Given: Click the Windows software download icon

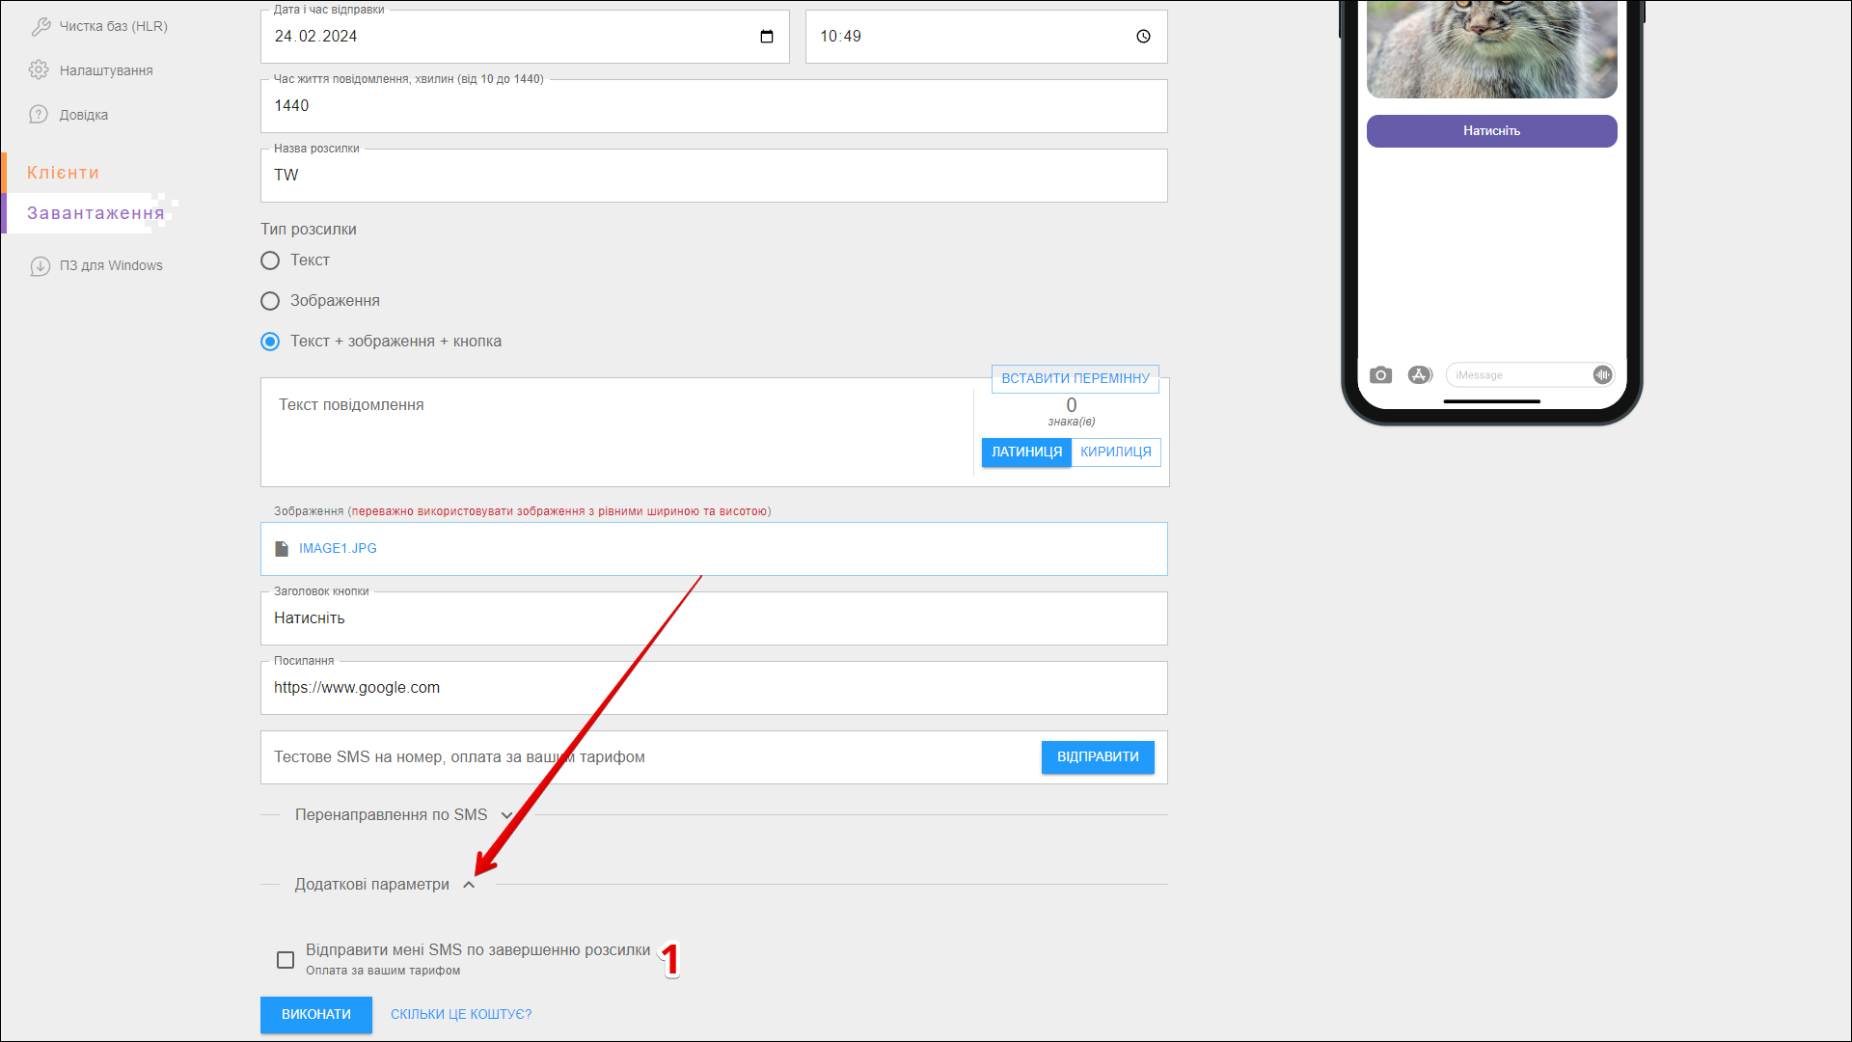Looking at the screenshot, I should (40, 266).
